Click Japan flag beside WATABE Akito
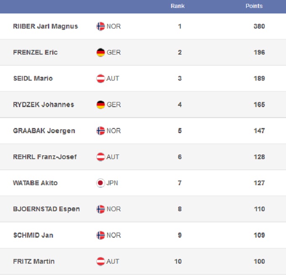Screen dimensions: 286x275 point(101,183)
